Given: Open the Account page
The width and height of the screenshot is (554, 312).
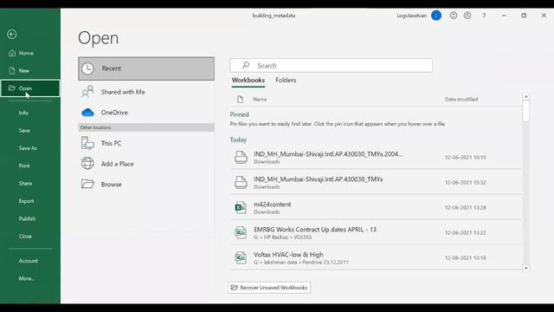Looking at the screenshot, I should pyautogui.click(x=29, y=261).
